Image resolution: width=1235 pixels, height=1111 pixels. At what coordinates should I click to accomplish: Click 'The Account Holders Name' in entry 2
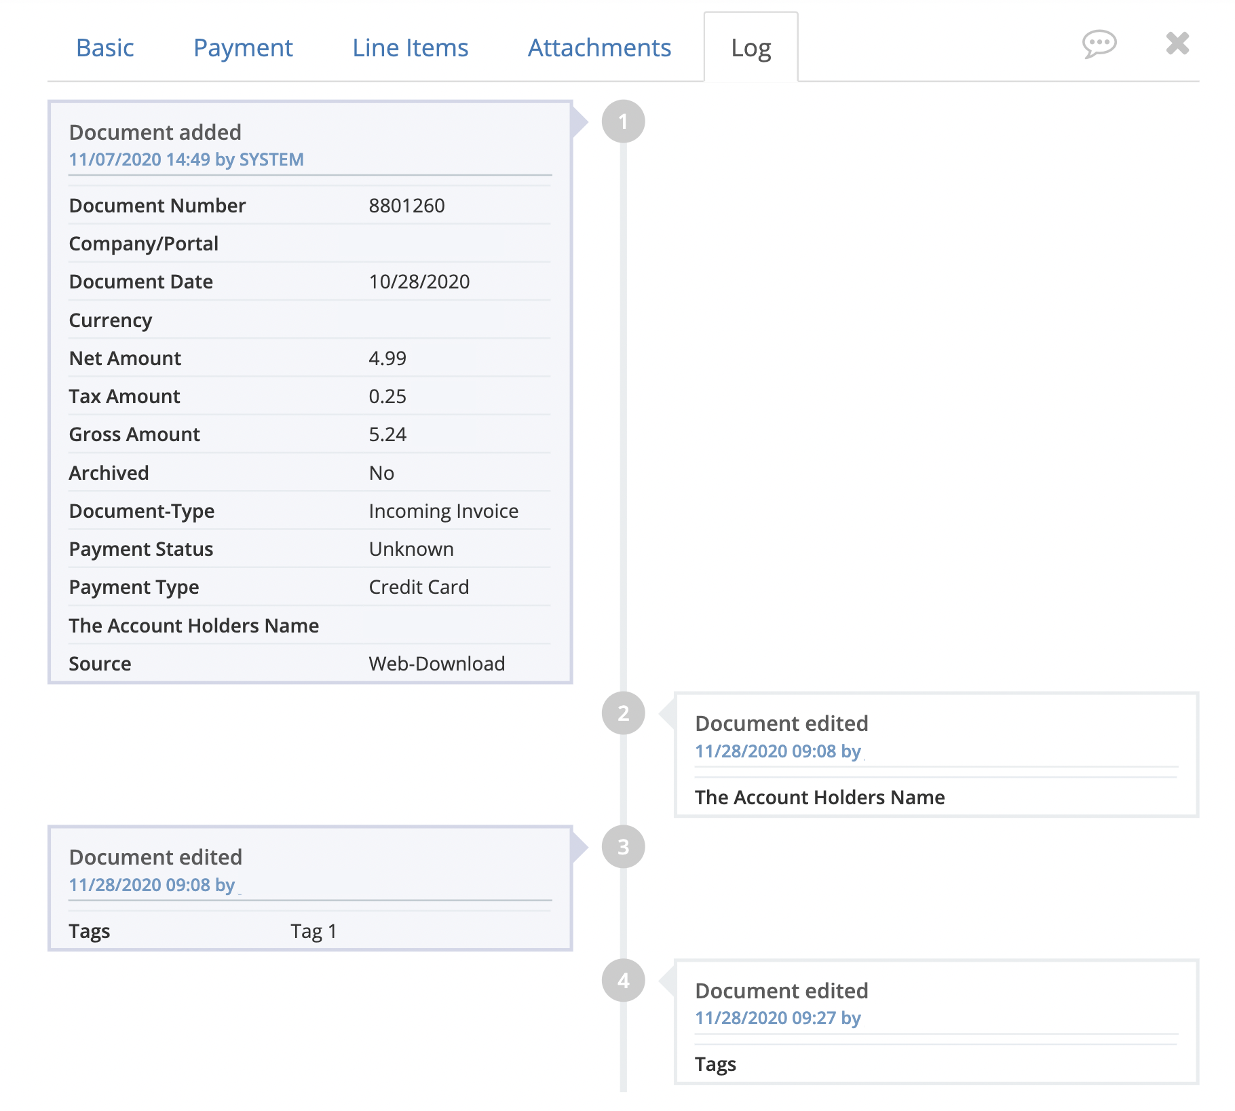(x=820, y=797)
